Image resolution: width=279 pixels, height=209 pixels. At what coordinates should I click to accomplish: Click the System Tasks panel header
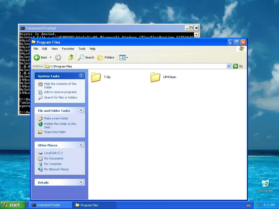pyautogui.click(x=60, y=76)
